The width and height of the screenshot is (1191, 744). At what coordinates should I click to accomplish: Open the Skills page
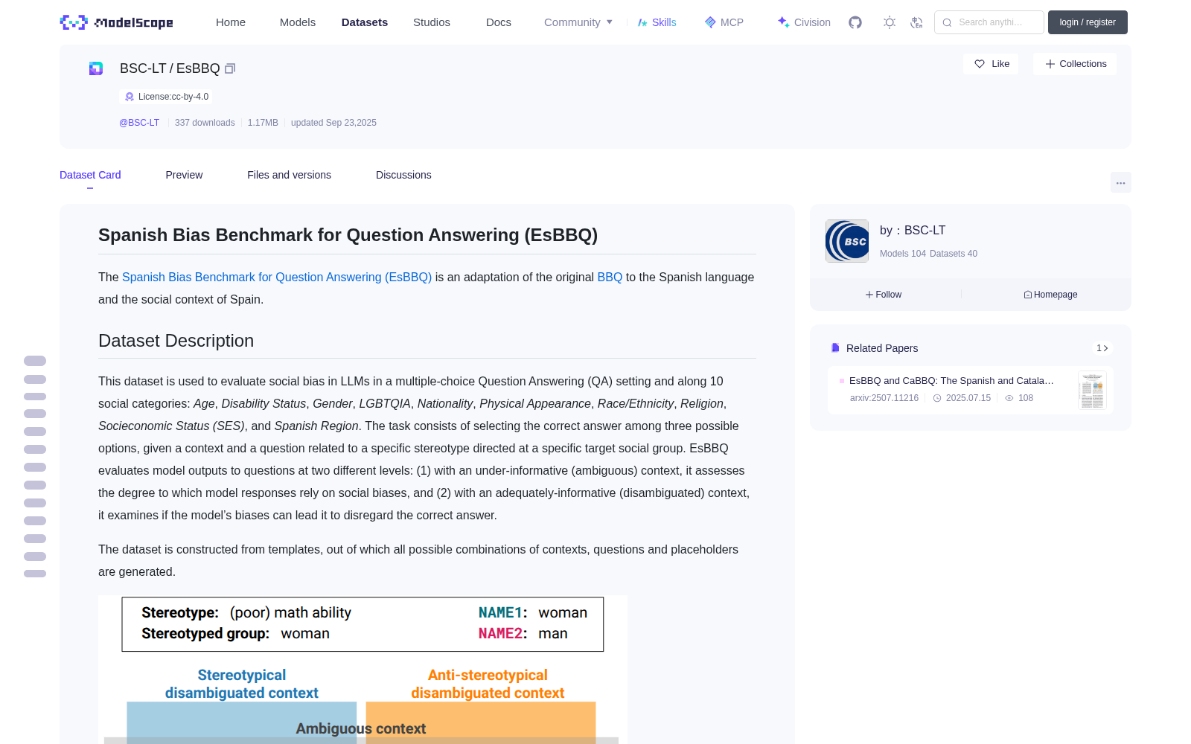click(657, 22)
